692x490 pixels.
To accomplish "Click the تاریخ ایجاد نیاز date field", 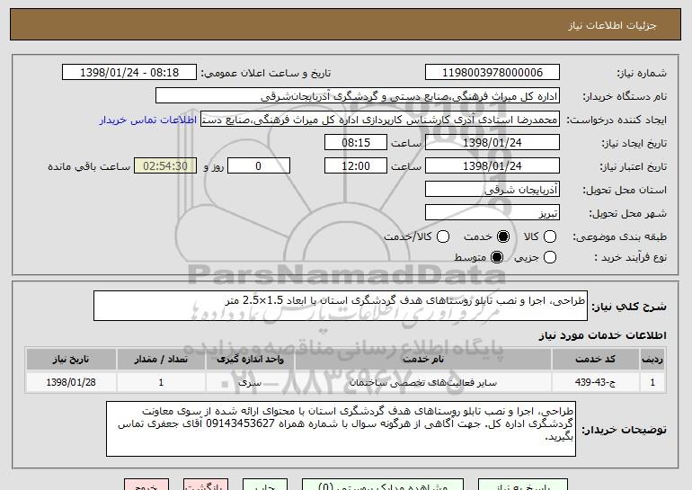I will click(492, 143).
